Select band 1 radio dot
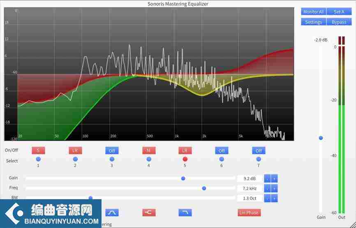The image size is (356, 228). point(38,159)
